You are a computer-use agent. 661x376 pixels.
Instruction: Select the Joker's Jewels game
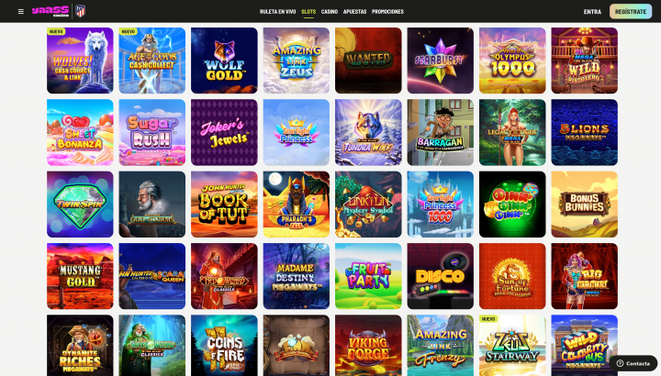pyautogui.click(x=224, y=132)
